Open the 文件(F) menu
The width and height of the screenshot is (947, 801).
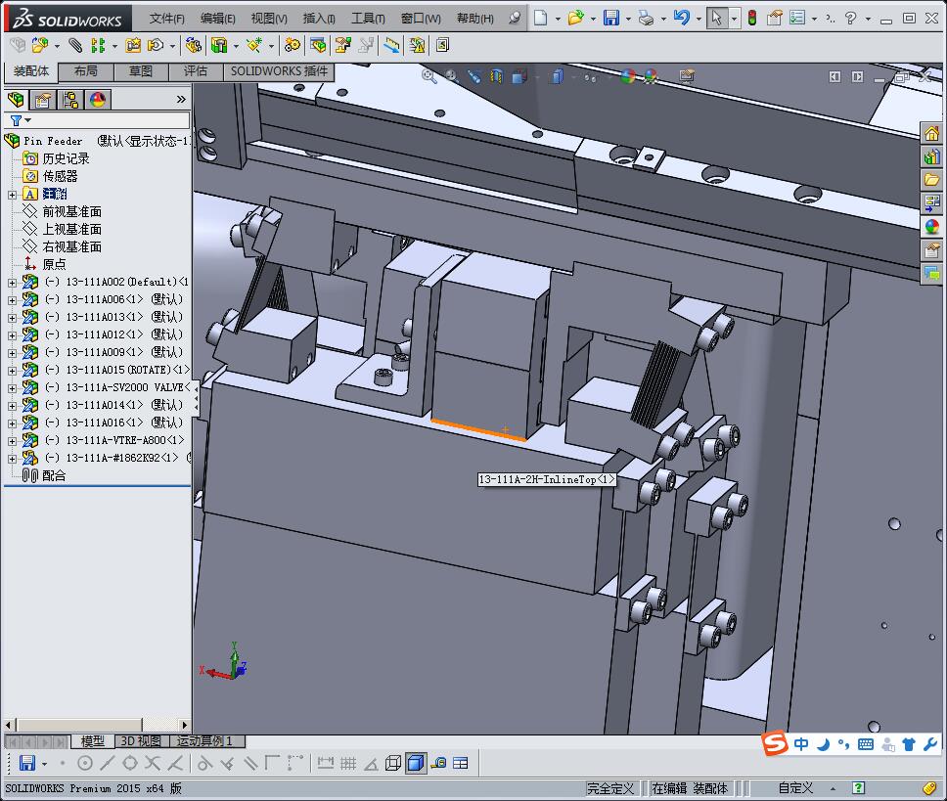166,19
